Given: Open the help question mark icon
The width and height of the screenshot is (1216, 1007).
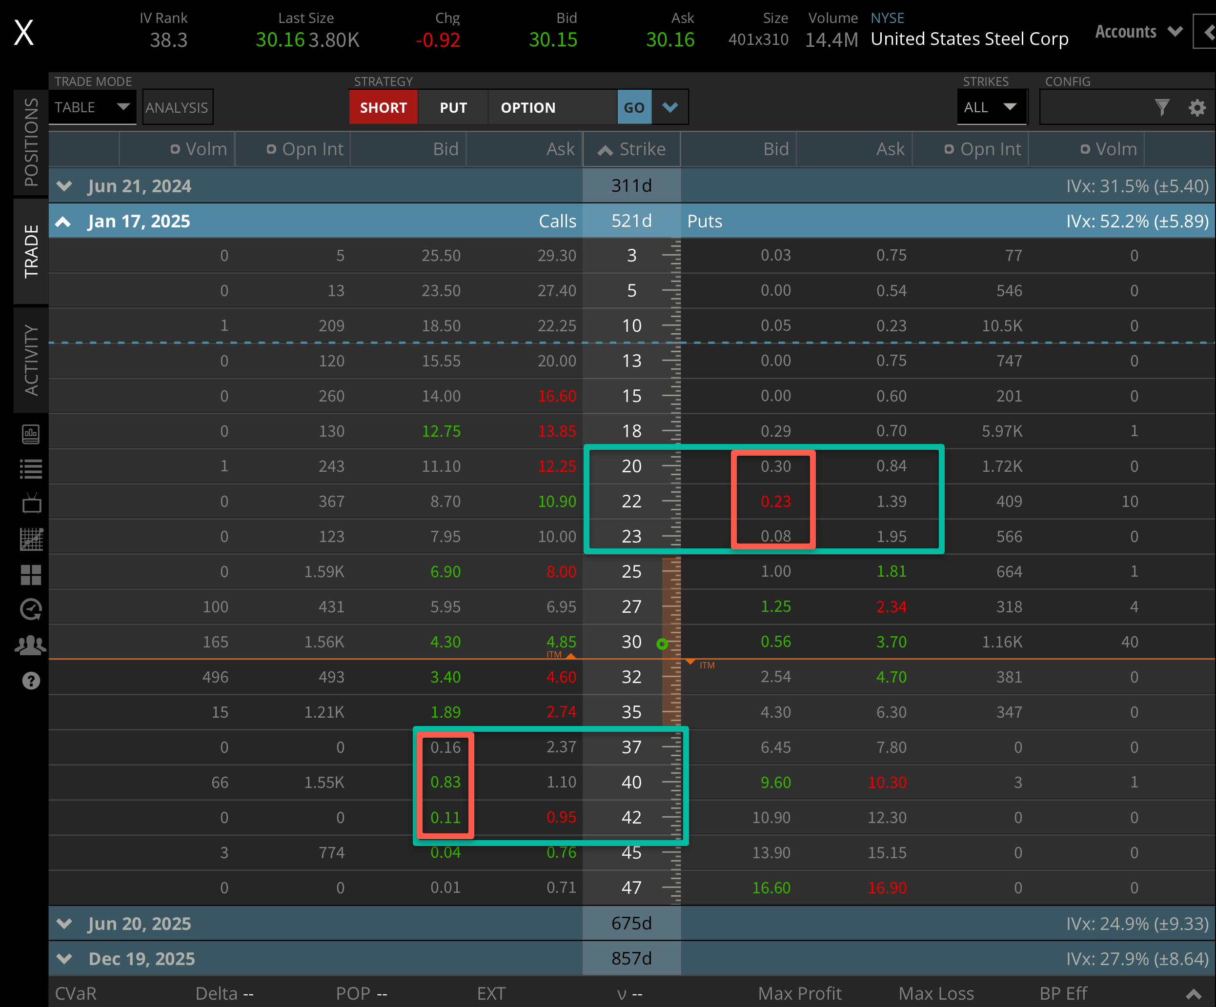Looking at the screenshot, I should tap(30, 681).
